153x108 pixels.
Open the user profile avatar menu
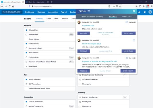point(150,12)
